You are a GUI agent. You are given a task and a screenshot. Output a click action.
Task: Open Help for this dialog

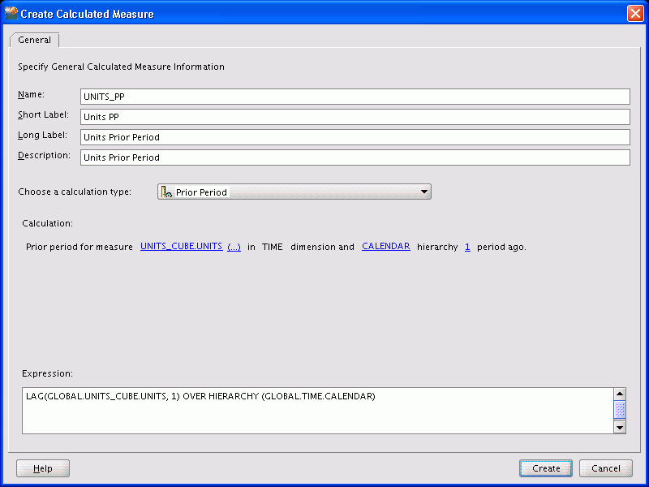(42, 468)
